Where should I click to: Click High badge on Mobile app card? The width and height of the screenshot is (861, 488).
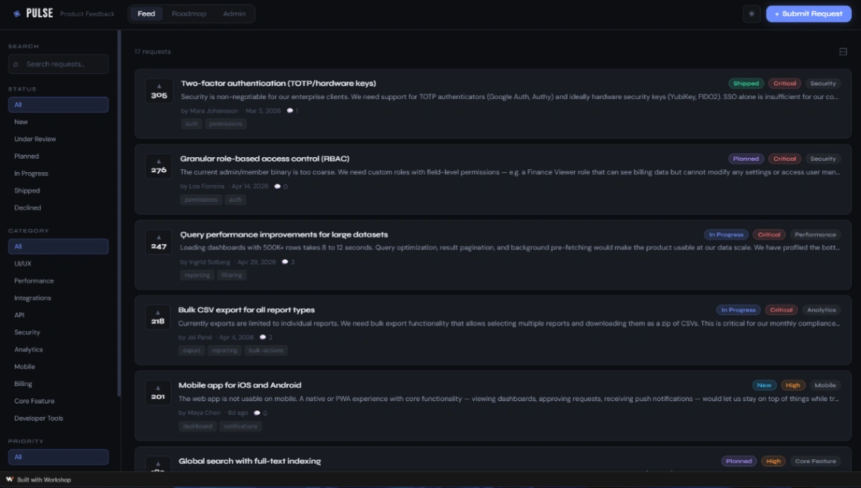(x=792, y=385)
